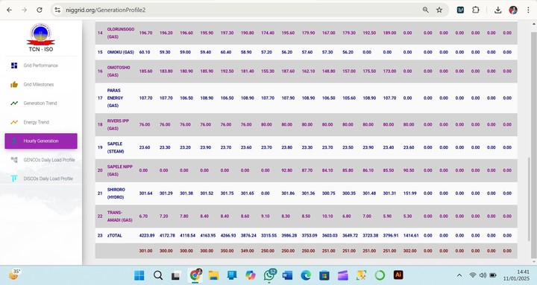Open the Windows Start menu

[x=139, y=275]
